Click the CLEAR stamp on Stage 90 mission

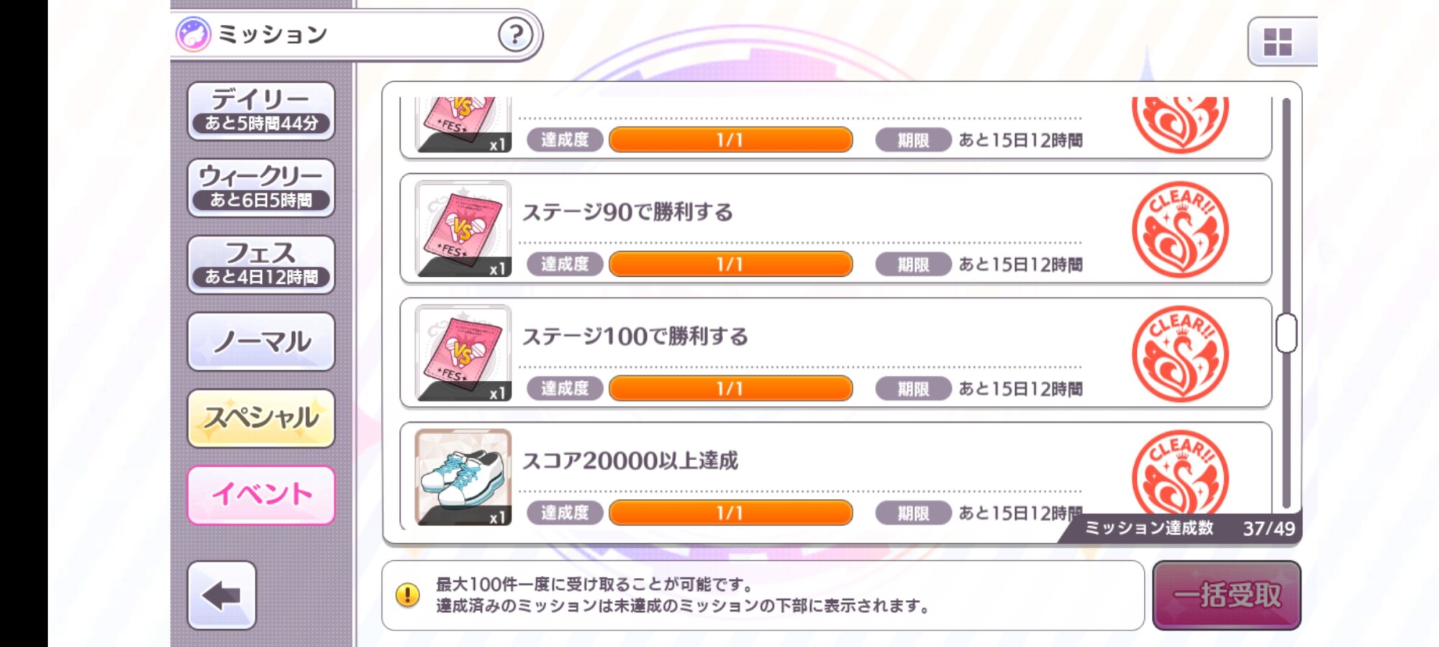pos(1180,229)
